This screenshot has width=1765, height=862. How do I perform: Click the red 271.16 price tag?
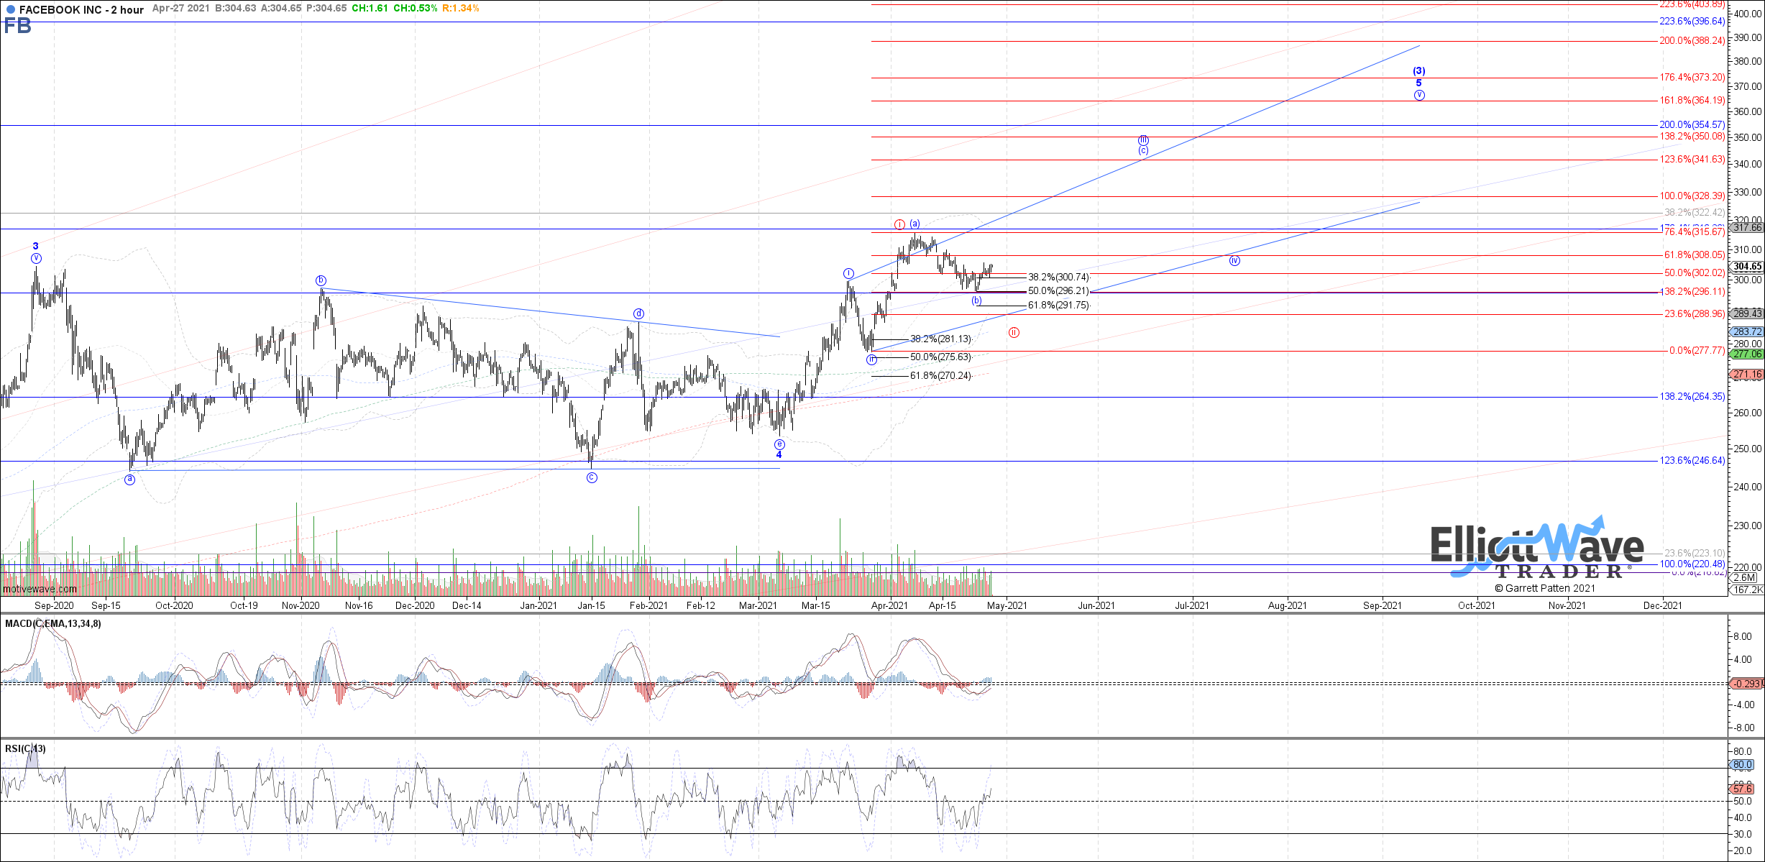click(1747, 374)
